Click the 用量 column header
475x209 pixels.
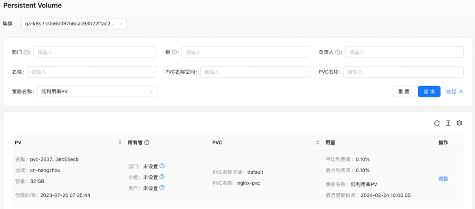point(330,142)
